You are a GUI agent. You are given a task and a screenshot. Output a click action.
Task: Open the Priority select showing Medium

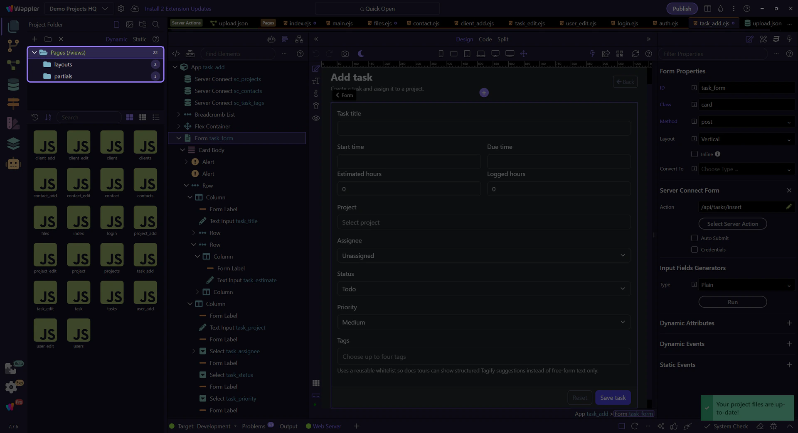click(x=483, y=323)
